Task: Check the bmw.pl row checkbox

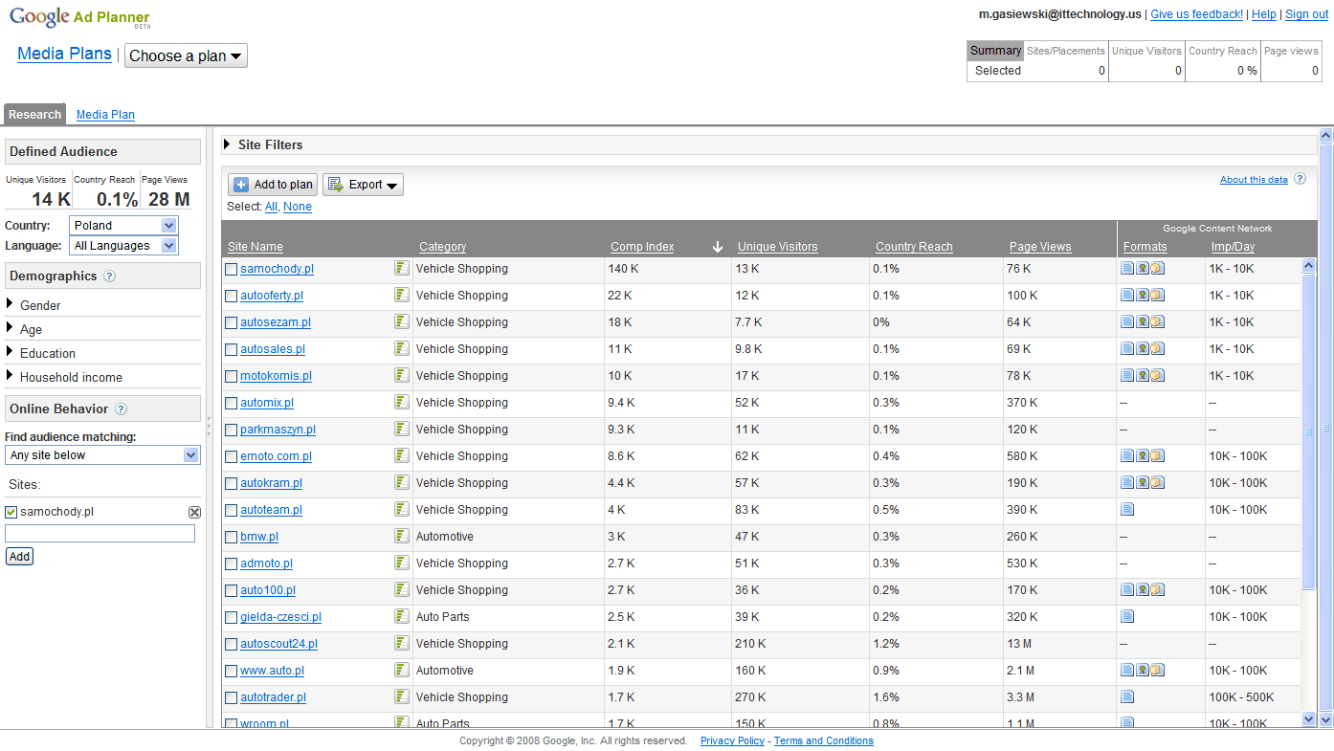Action: point(231,538)
